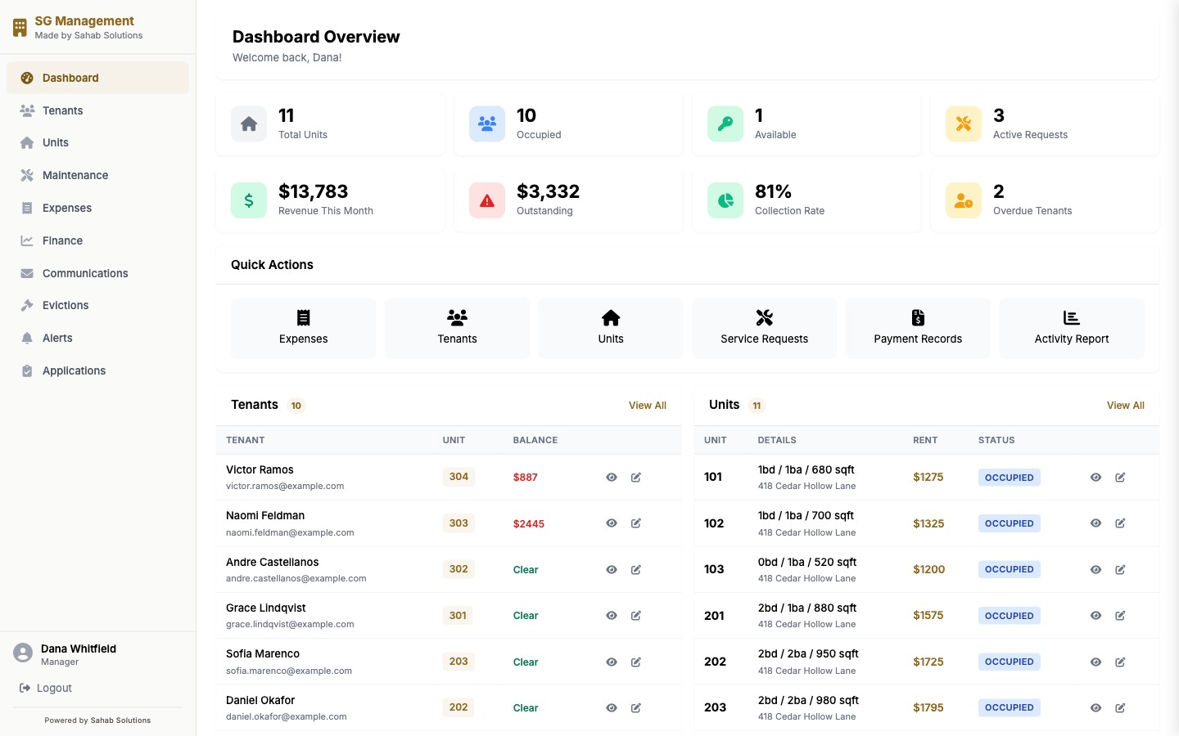
Task: Open Payment Records quick action
Action: pyautogui.click(x=918, y=328)
